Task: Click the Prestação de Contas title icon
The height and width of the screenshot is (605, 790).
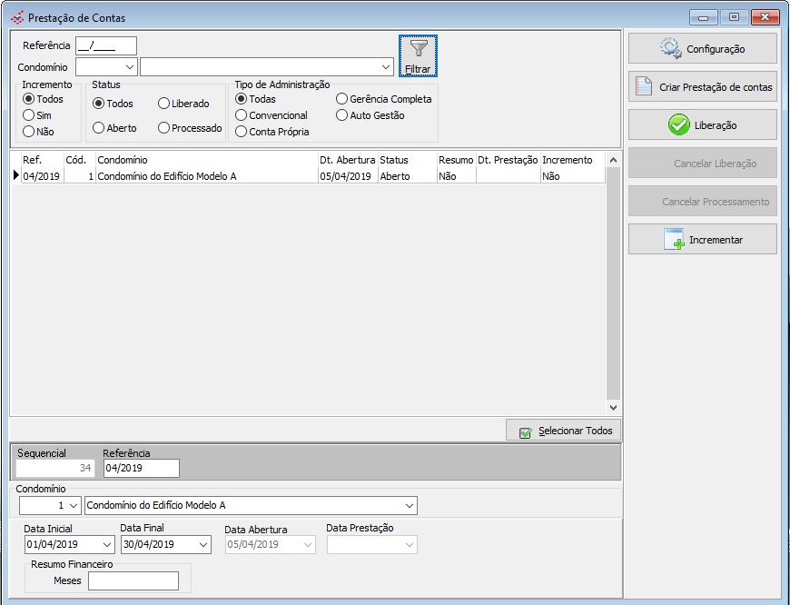Action: pyautogui.click(x=17, y=18)
